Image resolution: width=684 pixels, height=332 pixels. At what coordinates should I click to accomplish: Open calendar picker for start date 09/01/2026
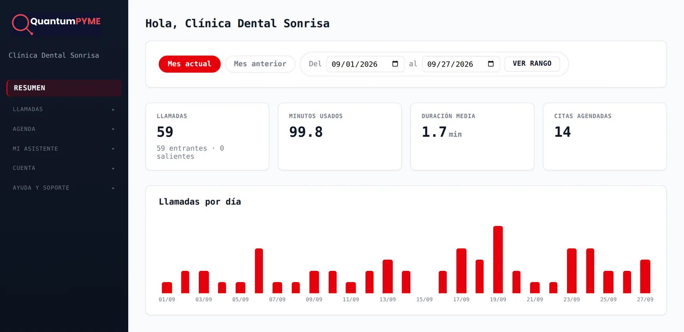[395, 64]
